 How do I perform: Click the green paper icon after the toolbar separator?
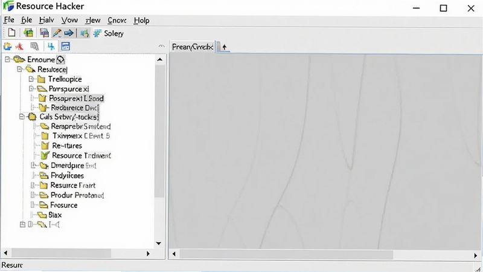[x=85, y=33]
